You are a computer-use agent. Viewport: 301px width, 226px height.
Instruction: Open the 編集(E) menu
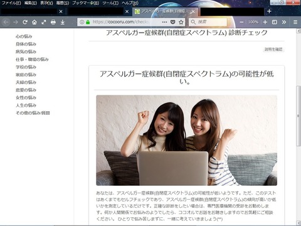(x=31, y=3)
